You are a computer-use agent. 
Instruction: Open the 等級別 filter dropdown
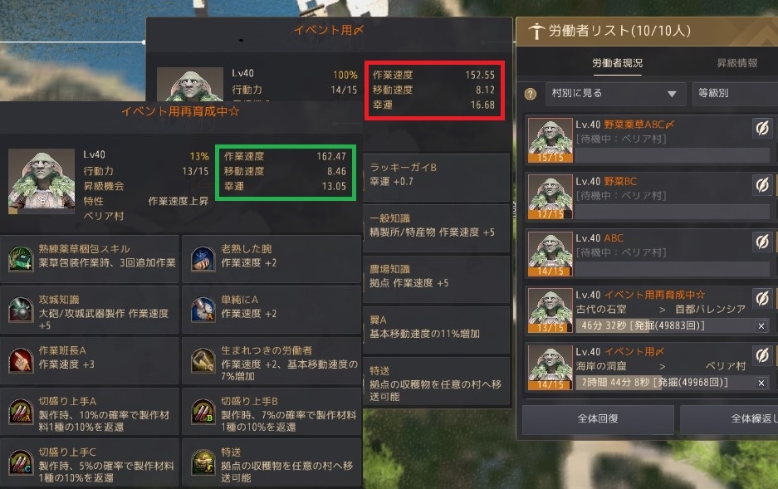click(736, 93)
